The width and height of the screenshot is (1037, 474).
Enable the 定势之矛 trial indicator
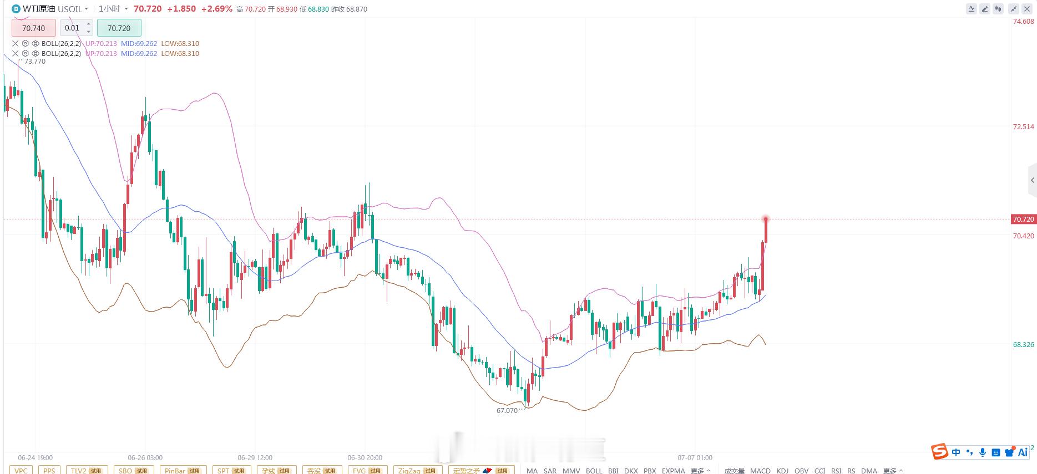click(481, 470)
